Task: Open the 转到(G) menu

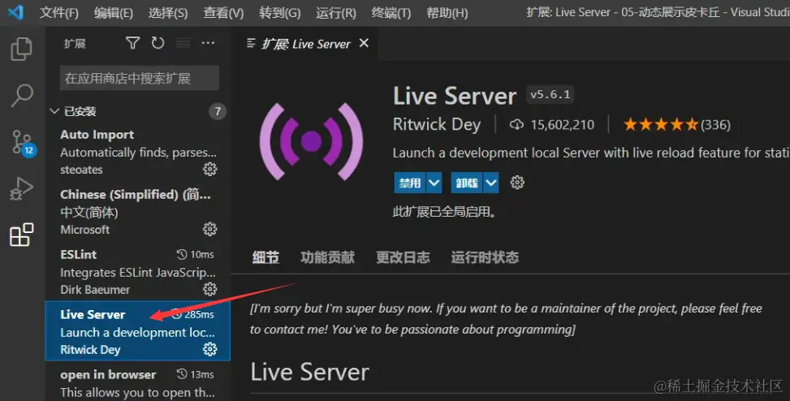Action: tap(279, 13)
